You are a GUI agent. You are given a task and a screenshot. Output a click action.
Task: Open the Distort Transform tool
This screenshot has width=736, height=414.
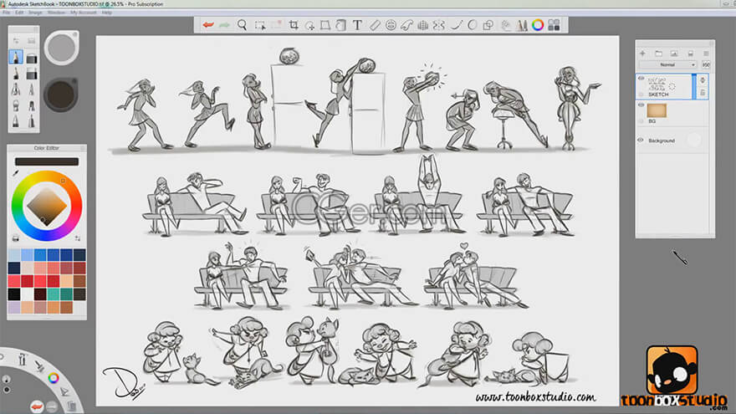[x=325, y=25]
